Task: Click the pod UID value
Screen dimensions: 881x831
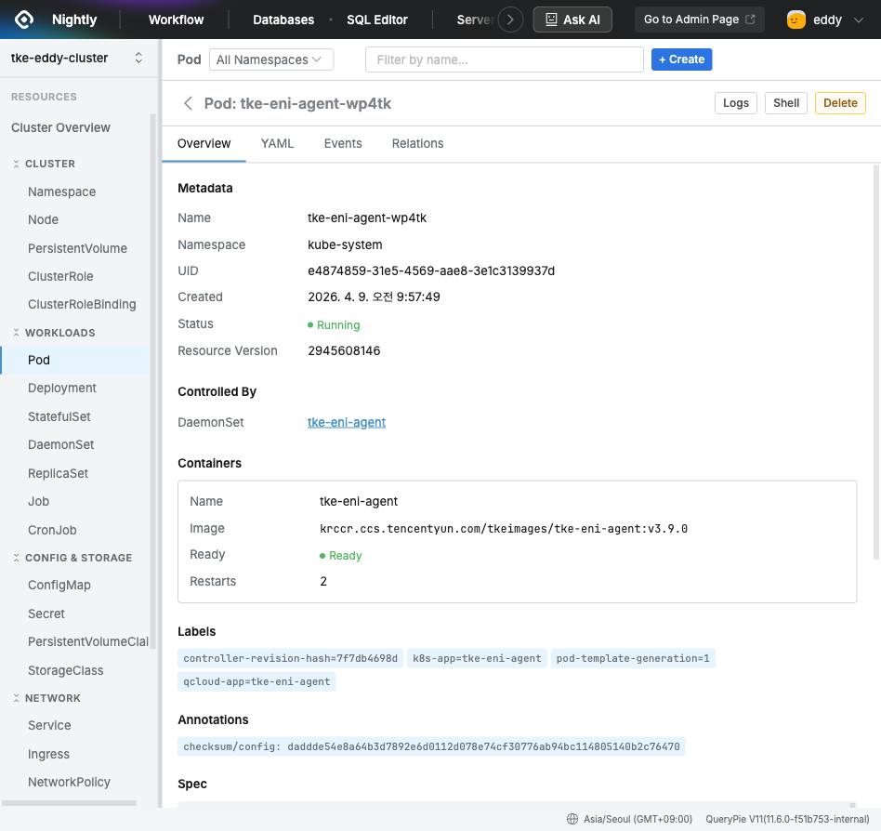Action: pos(431,270)
